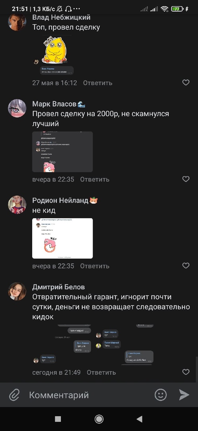Image resolution: width=198 pixels, height=431 pixels.
Task: Tap the Android back triangle button
Action: pyautogui.click(x=140, y=419)
